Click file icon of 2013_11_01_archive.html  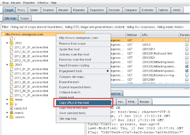tap(12, 95)
